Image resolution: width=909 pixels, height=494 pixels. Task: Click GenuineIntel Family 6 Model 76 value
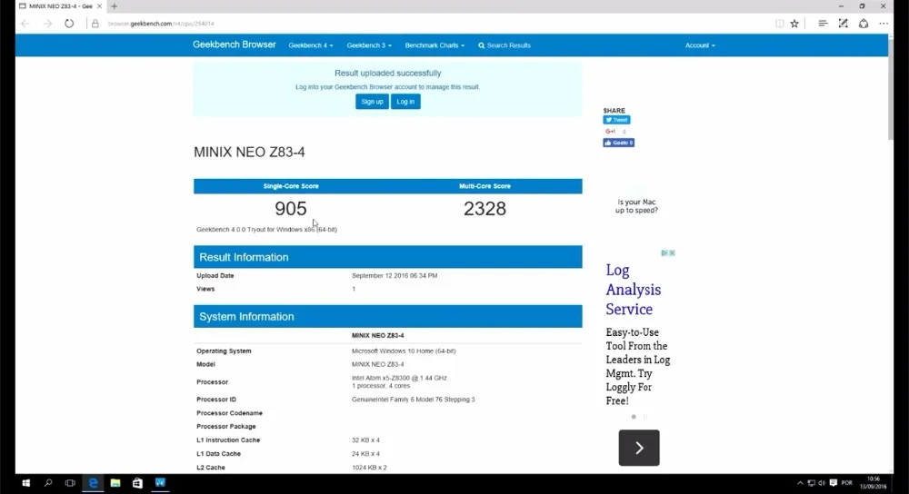click(x=414, y=400)
